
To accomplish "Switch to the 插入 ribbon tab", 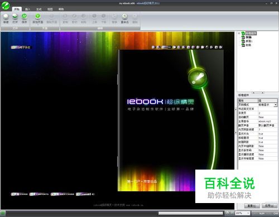I will tap(28, 9).
